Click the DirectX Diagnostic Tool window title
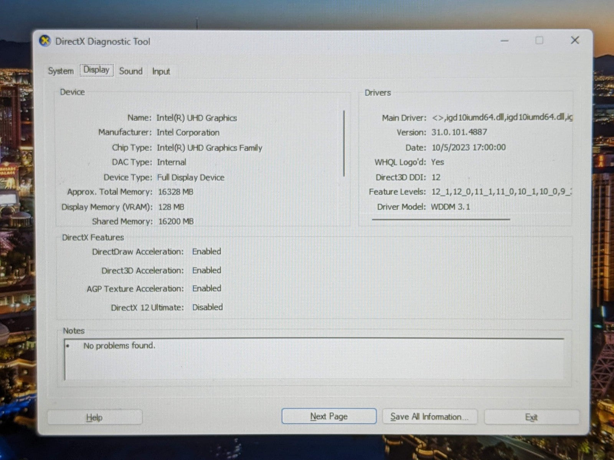Screen dimensions: 614x460 [102, 41]
